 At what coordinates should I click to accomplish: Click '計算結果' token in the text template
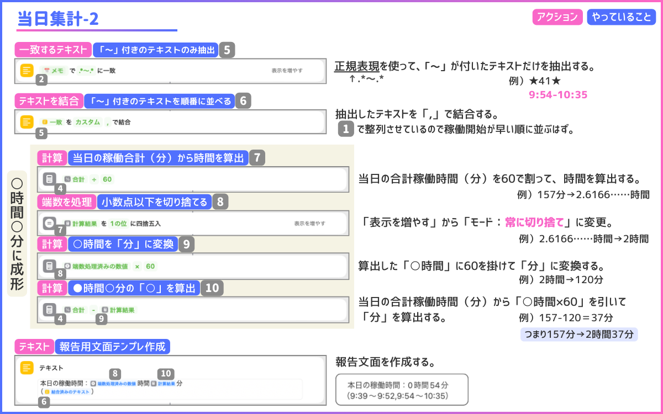coord(162,383)
